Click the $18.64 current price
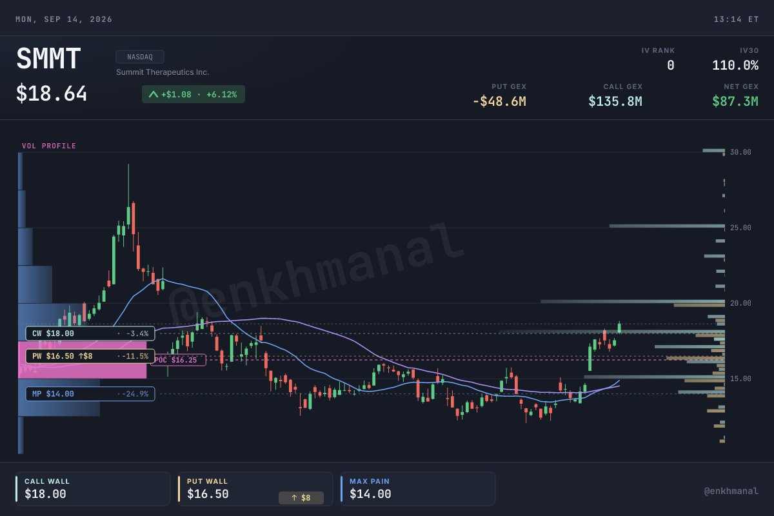Image resolution: width=774 pixels, height=516 pixels. [52, 94]
